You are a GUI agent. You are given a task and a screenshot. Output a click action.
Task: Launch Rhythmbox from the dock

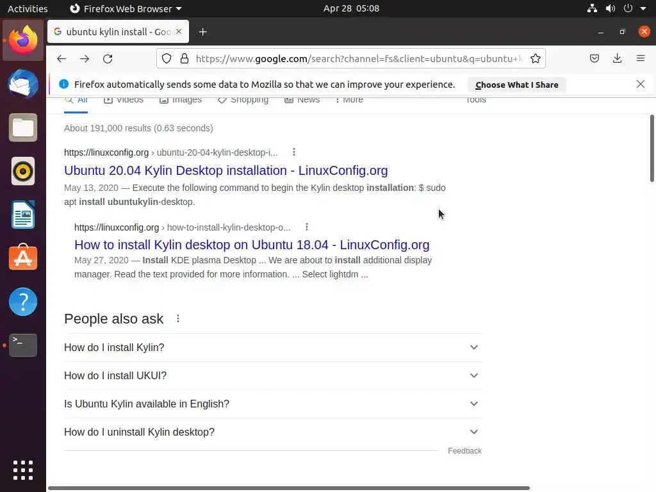point(23,171)
